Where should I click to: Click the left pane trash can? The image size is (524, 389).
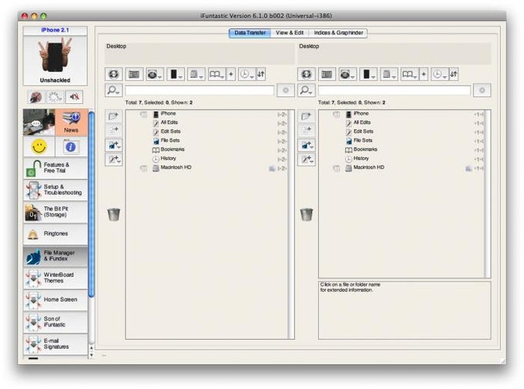113,214
